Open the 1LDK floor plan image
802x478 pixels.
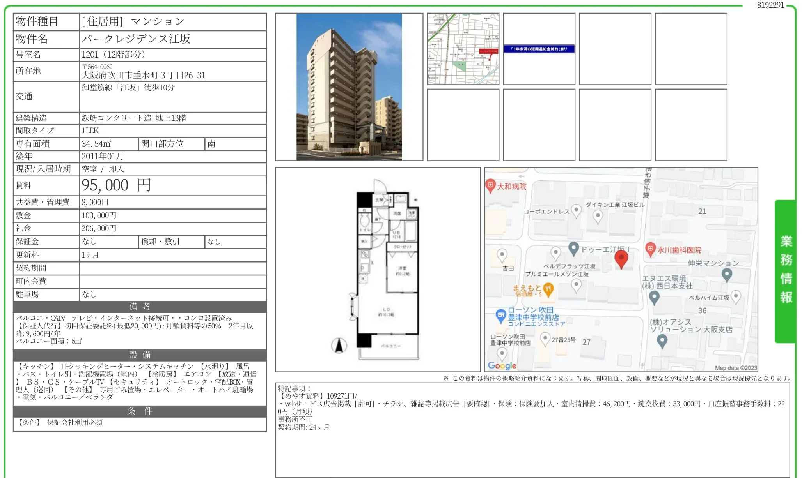pyautogui.click(x=378, y=270)
